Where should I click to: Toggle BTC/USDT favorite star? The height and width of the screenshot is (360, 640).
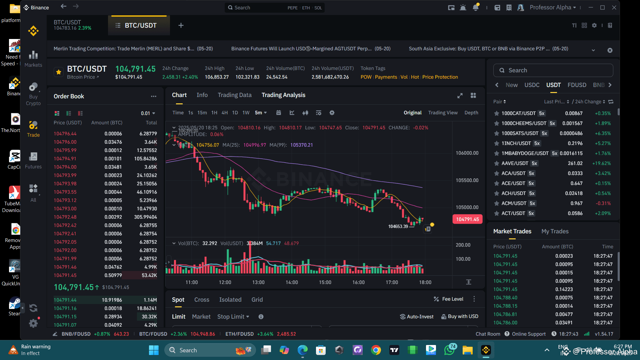tap(59, 72)
